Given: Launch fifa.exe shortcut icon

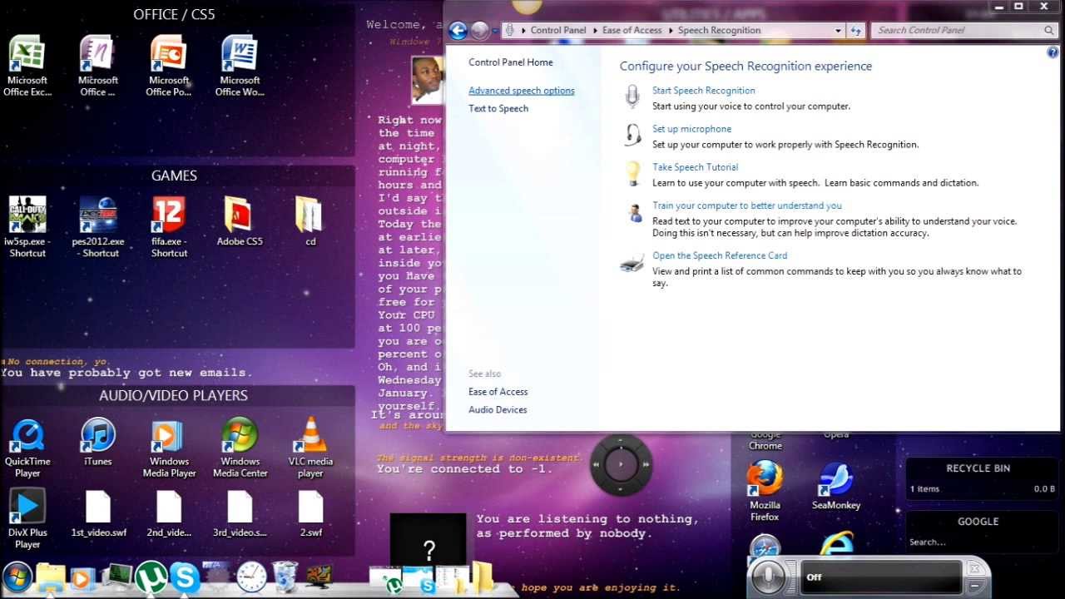Looking at the screenshot, I should tap(169, 227).
